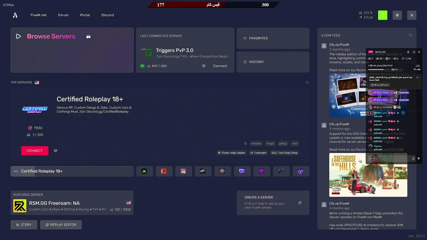Select the cars tag
The height and width of the screenshot is (240, 427).
point(295,144)
